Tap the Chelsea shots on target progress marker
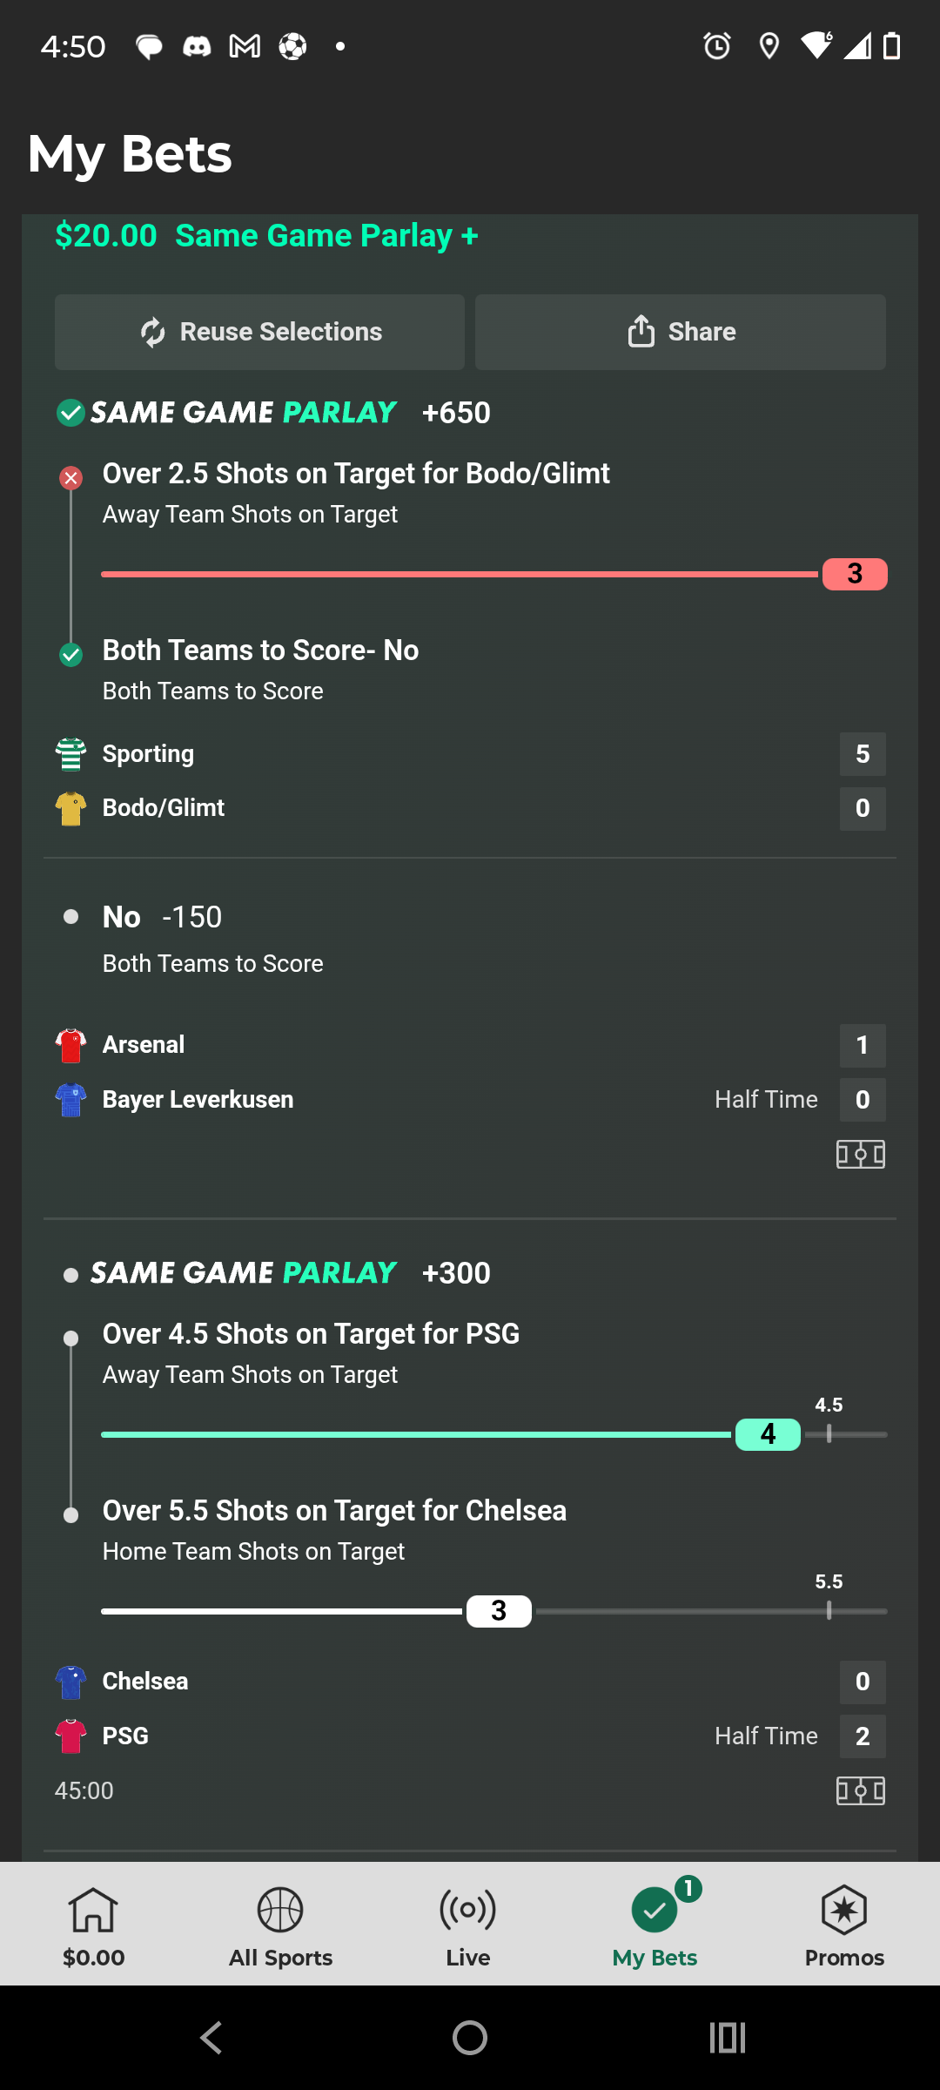Image resolution: width=940 pixels, height=2090 pixels. (499, 1611)
